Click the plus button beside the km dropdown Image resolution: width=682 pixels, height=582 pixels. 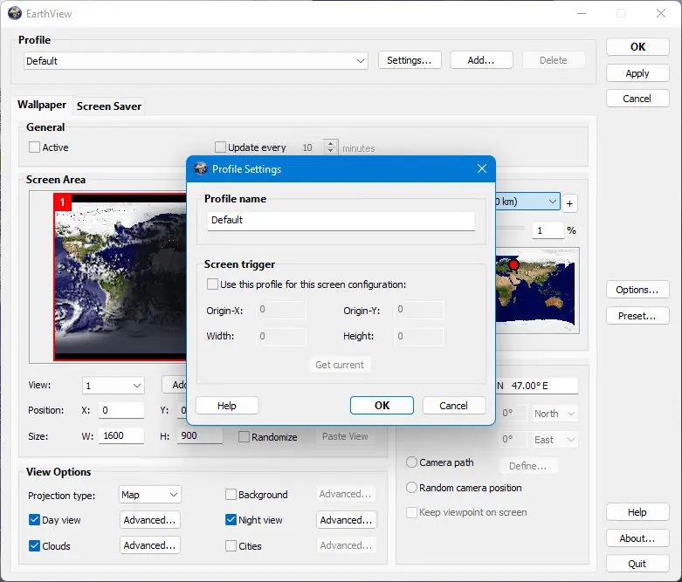tap(570, 203)
